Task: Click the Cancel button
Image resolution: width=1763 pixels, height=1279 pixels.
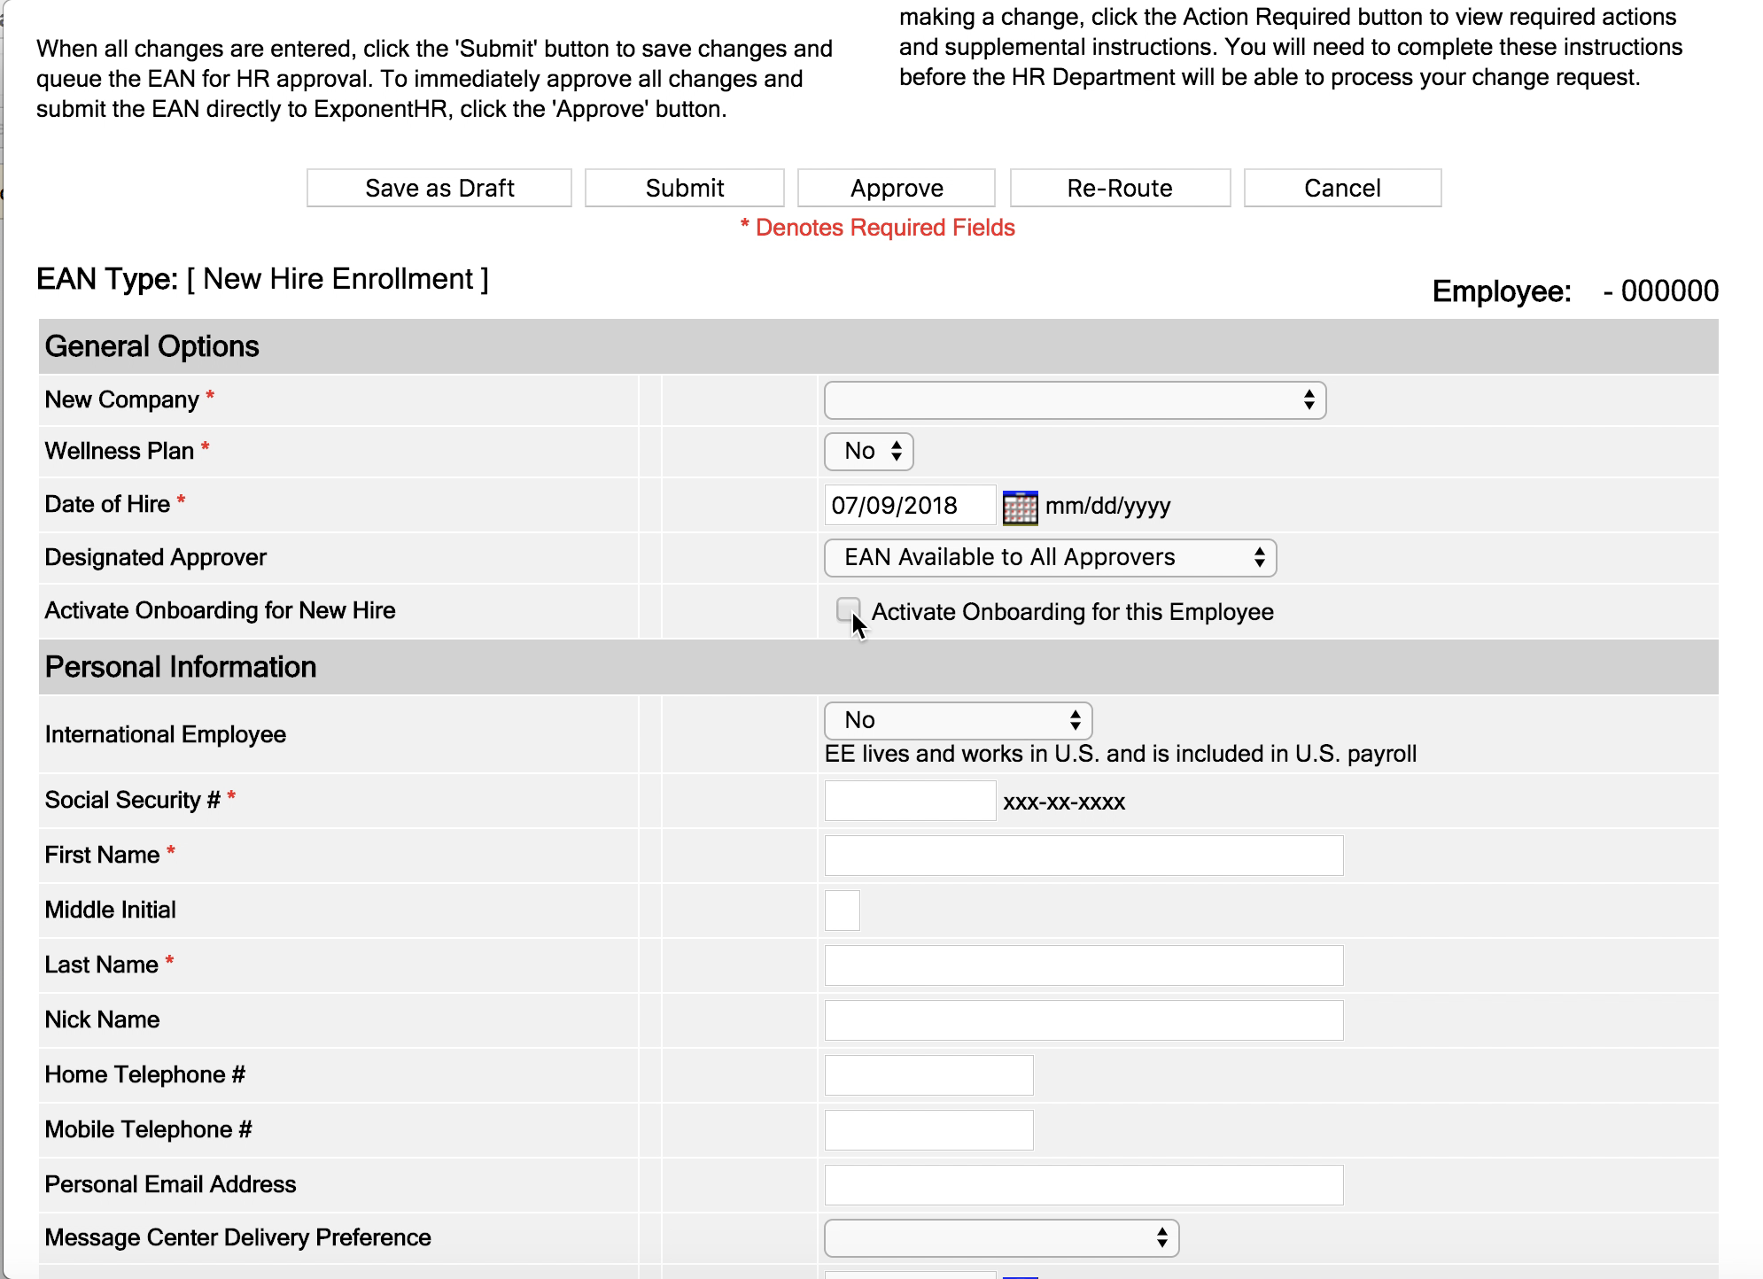Action: (x=1342, y=188)
